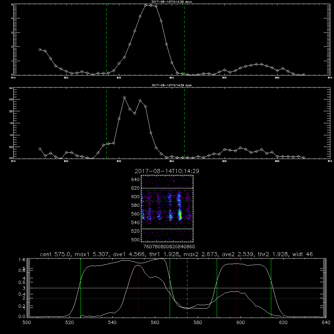Click the '2' label on dawn plot y-axis
334x334 pixels.
point(12,47)
